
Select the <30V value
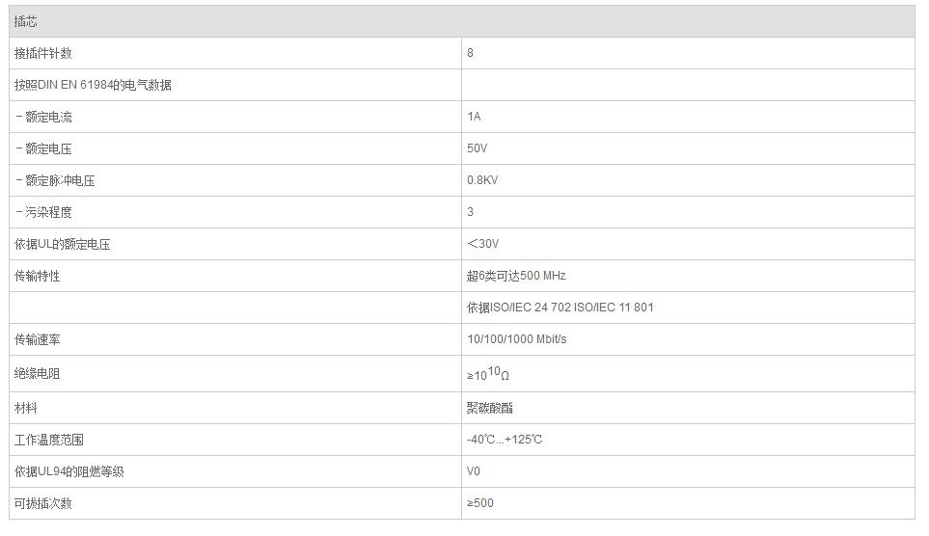coord(483,244)
